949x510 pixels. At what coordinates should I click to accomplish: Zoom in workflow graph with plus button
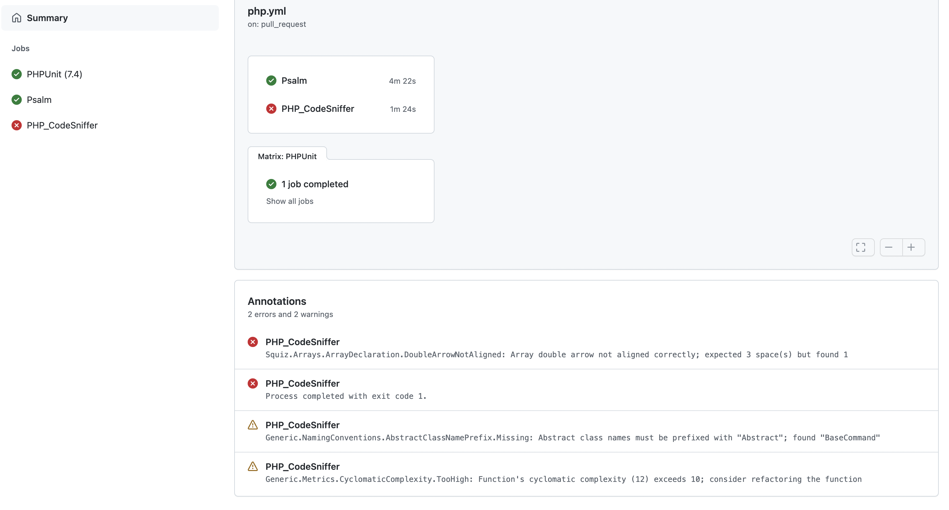click(x=911, y=247)
